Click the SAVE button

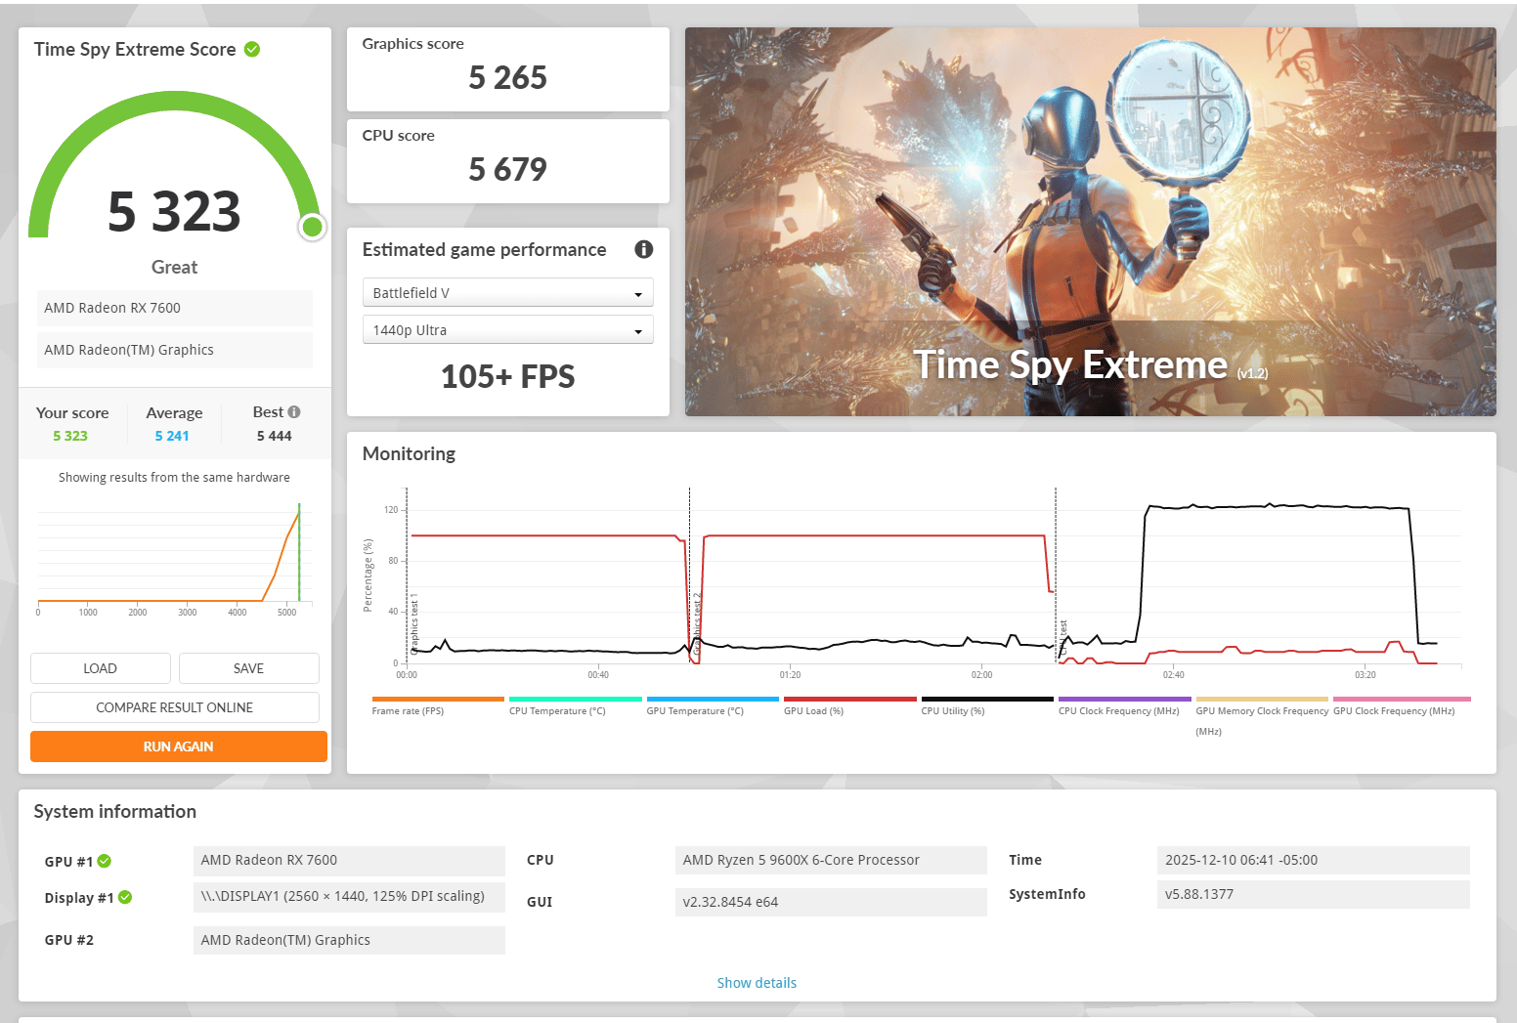(x=249, y=668)
